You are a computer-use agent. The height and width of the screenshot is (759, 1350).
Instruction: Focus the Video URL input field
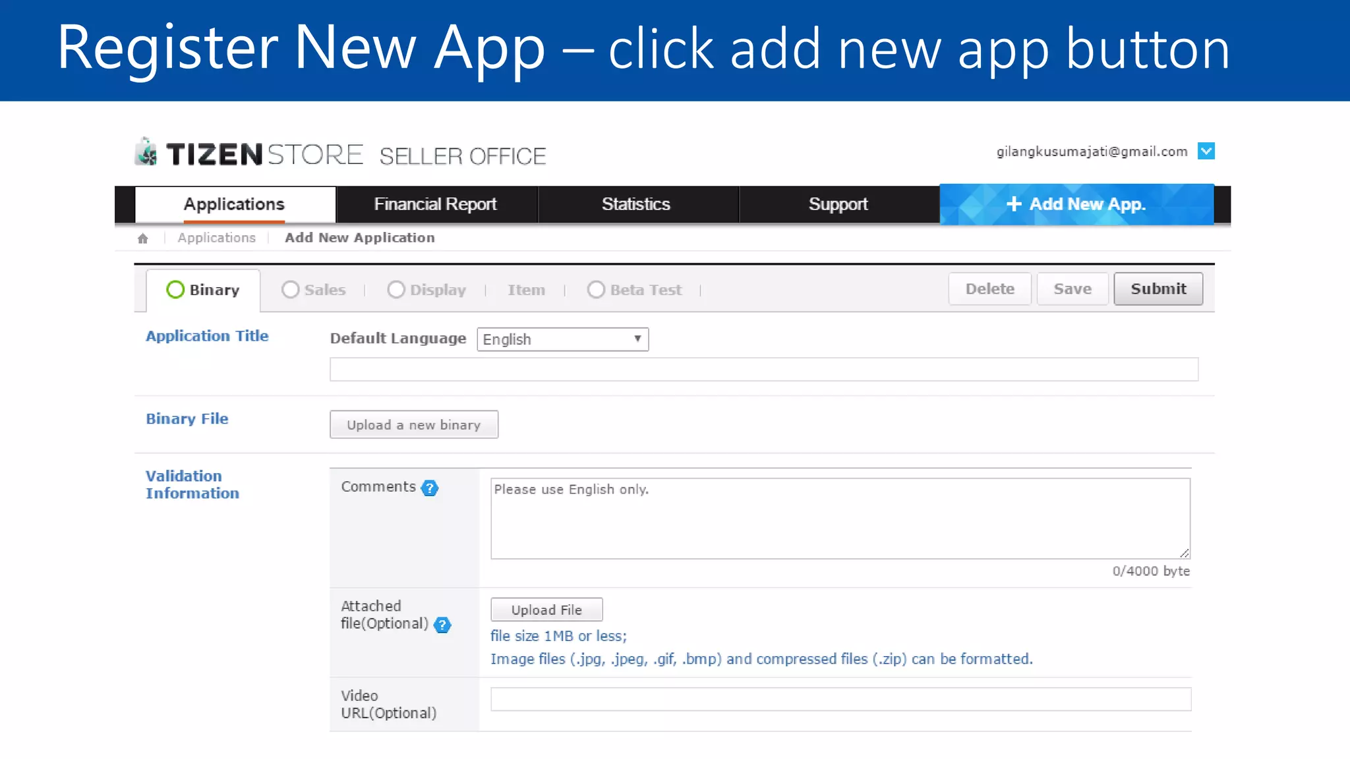pos(841,699)
